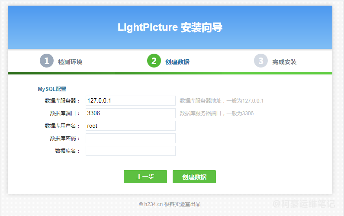
Task: Open the h234.cn footer link
Action: pos(153,204)
